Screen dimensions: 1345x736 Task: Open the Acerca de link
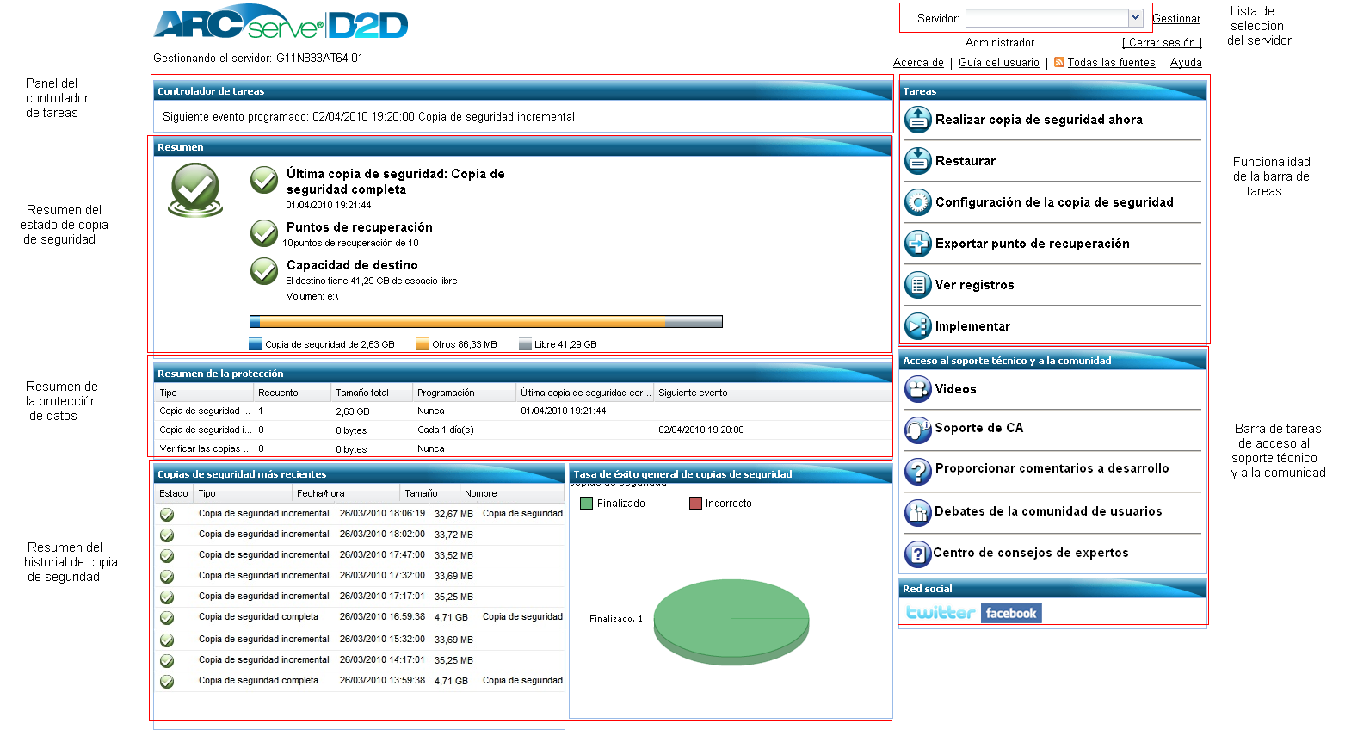pyautogui.click(x=918, y=63)
